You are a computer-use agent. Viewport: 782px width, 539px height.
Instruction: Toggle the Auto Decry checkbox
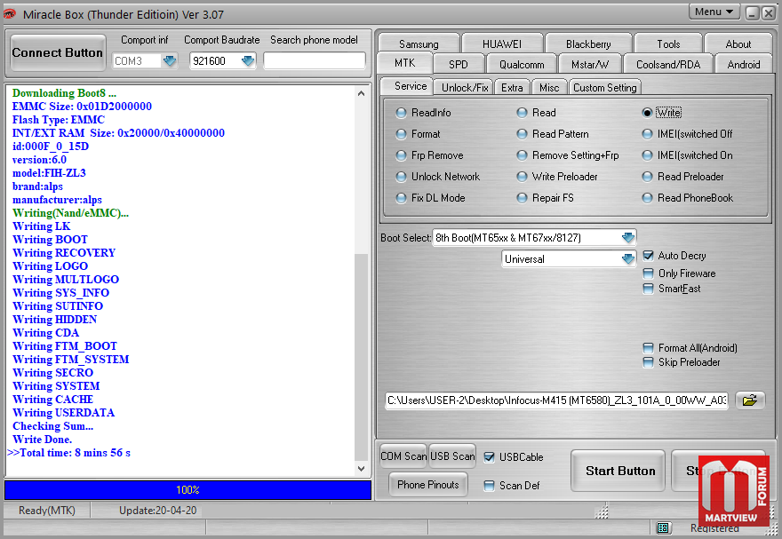(649, 256)
